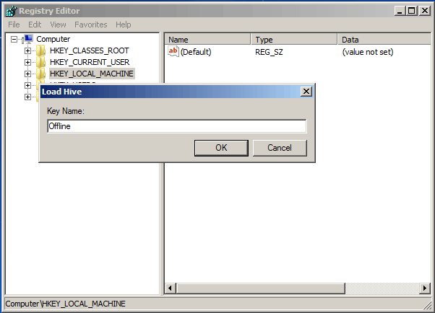
Task: Click the REG_SZ type cell
Action: tap(269, 52)
